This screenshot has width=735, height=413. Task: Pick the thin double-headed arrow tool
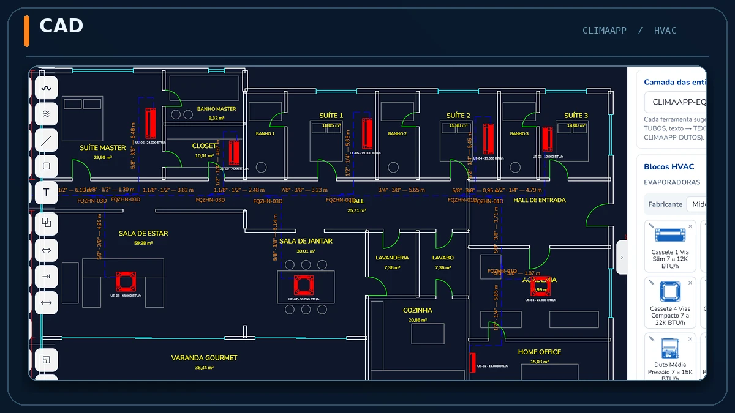(x=47, y=302)
